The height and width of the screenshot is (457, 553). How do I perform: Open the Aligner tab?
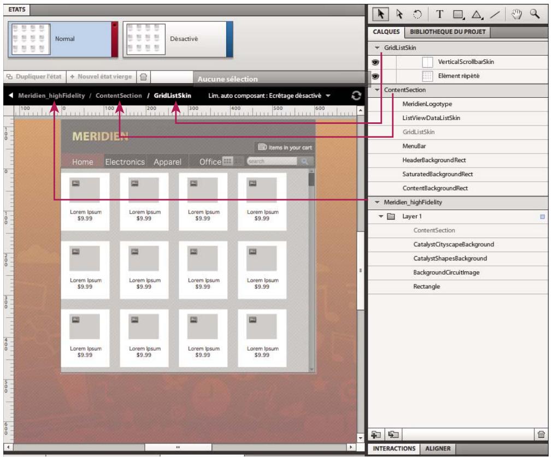(438, 449)
